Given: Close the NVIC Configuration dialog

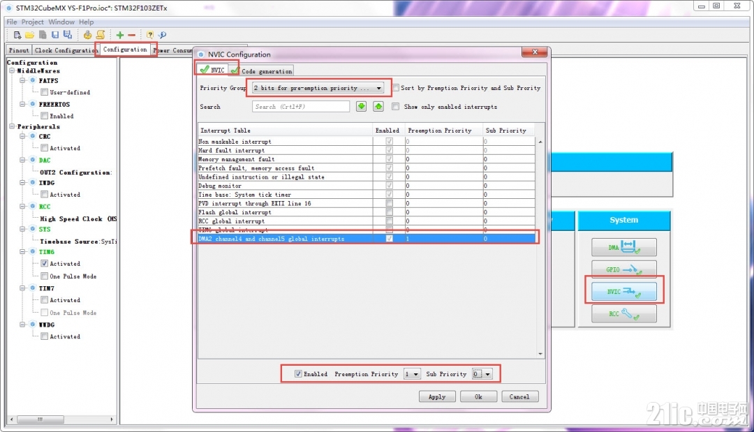Looking at the screenshot, I should 535,52.
